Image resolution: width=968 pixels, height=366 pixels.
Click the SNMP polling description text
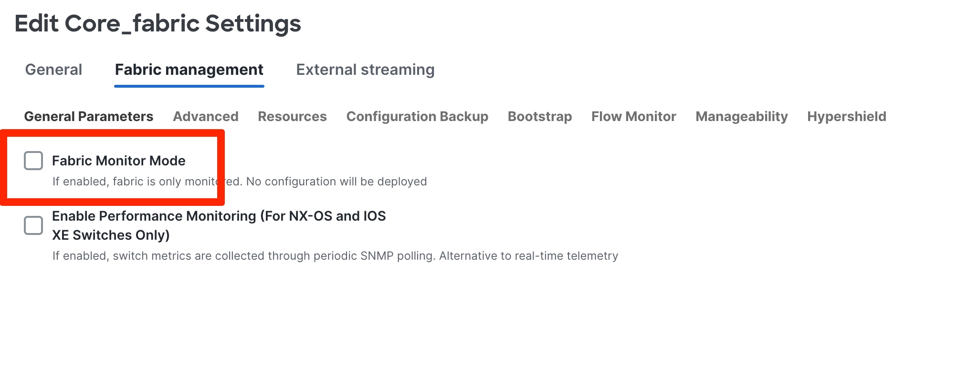pyautogui.click(x=335, y=256)
